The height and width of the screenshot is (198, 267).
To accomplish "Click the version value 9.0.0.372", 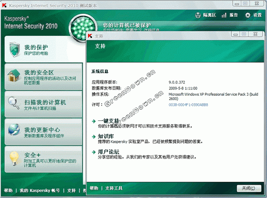I will [x=177, y=82].
